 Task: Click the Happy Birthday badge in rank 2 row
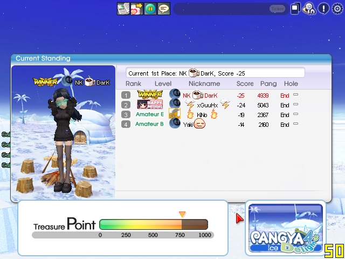(x=150, y=104)
